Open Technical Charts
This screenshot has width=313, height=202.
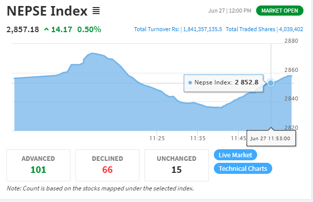(243, 168)
